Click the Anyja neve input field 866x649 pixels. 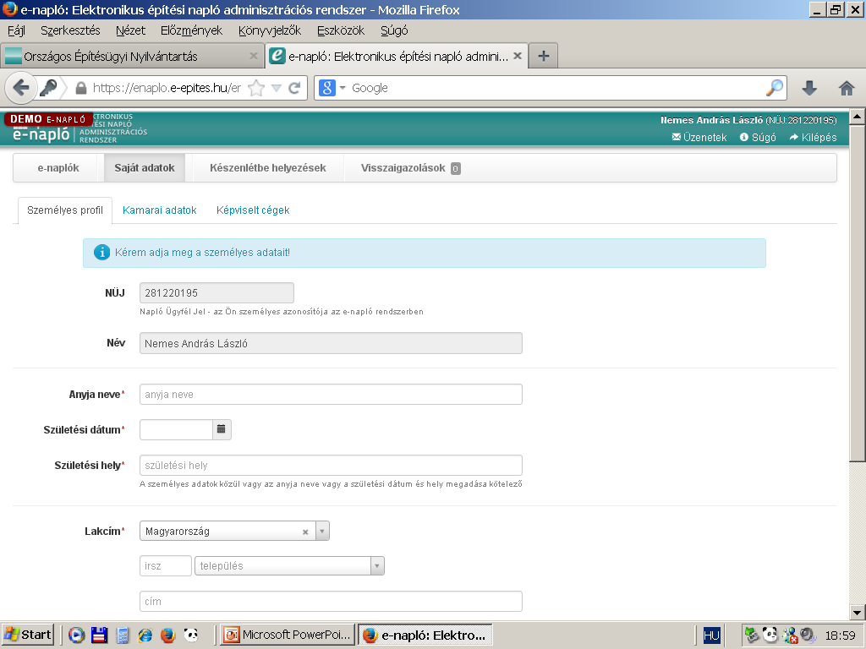click(331, 394)
